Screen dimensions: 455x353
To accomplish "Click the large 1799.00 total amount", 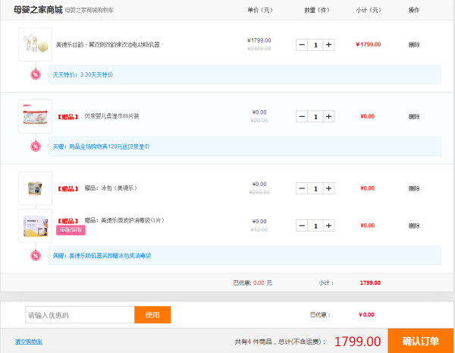I will point(357,342).
